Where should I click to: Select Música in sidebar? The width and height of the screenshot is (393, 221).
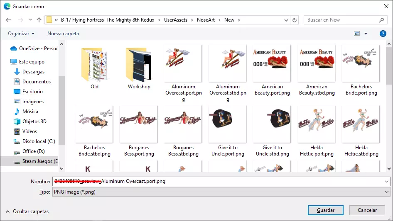point(26,112)
